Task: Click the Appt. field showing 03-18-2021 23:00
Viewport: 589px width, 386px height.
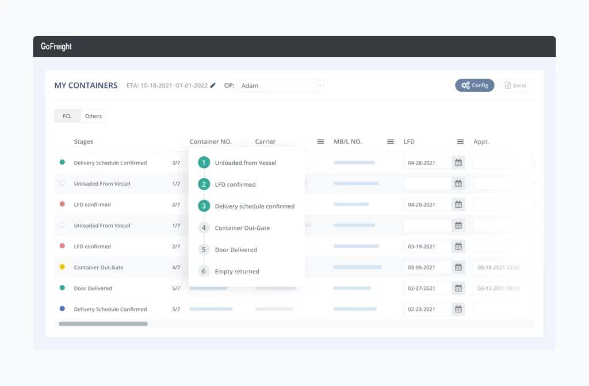Action: coord(499,268)
